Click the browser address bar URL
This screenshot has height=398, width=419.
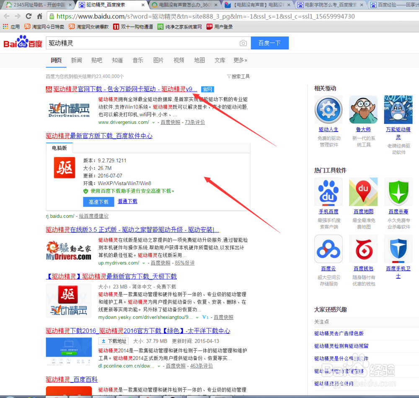click(x=206, y=16)
